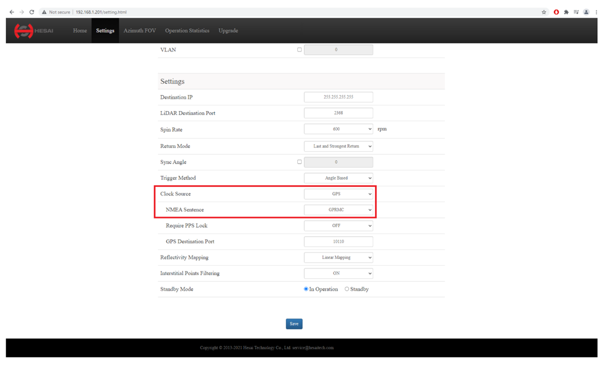
Task: Open the Spin Rate dropdown
Action: pyautogui.click(x=338, y=129)
